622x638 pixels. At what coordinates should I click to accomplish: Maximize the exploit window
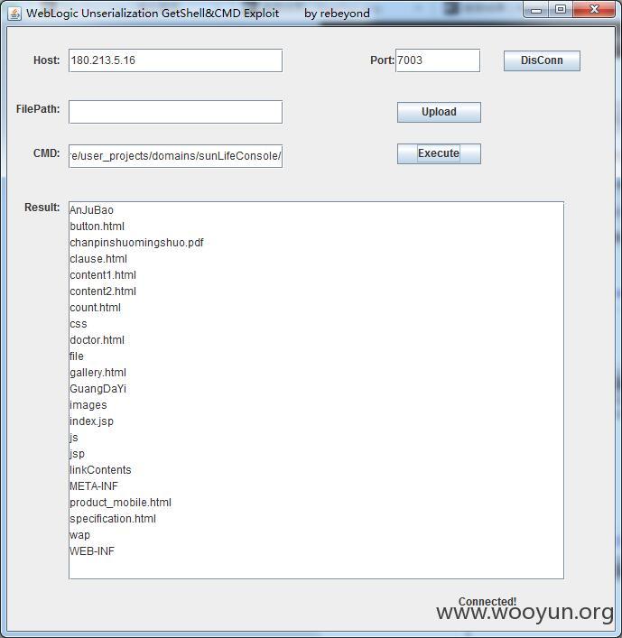pyautogui.click(x=561, y=10)
